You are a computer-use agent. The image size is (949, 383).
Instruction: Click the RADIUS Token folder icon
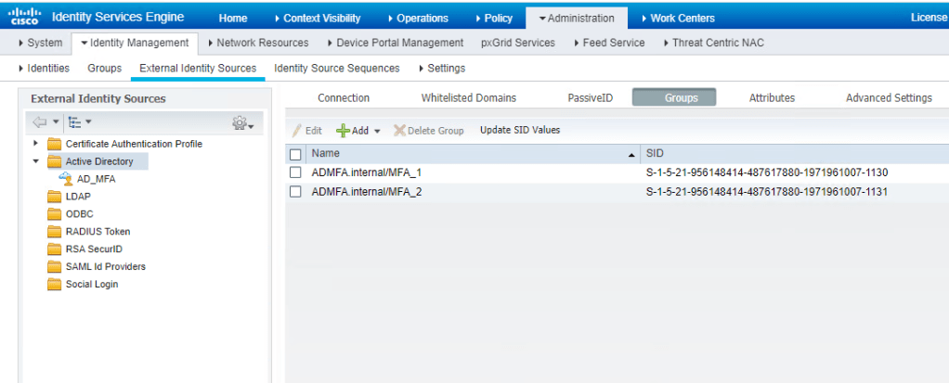click(54, 232)
